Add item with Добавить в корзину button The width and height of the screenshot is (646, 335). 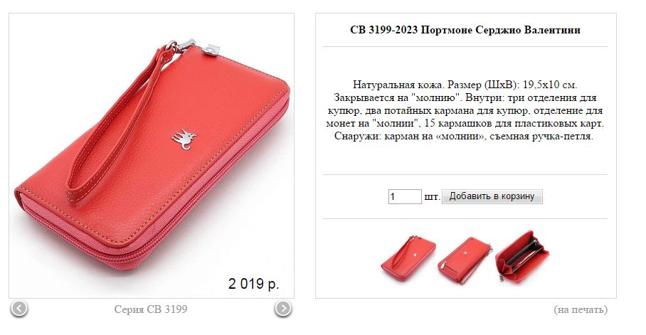[492, 196]
